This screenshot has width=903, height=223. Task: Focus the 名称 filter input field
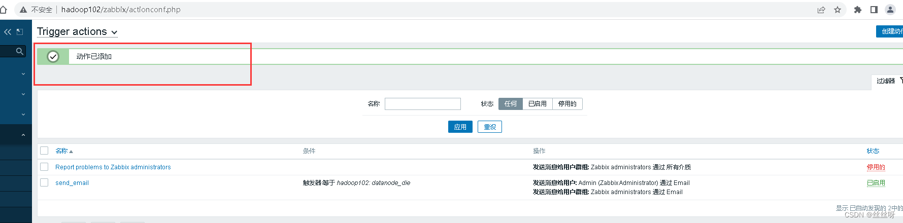(x=423, y=104)
